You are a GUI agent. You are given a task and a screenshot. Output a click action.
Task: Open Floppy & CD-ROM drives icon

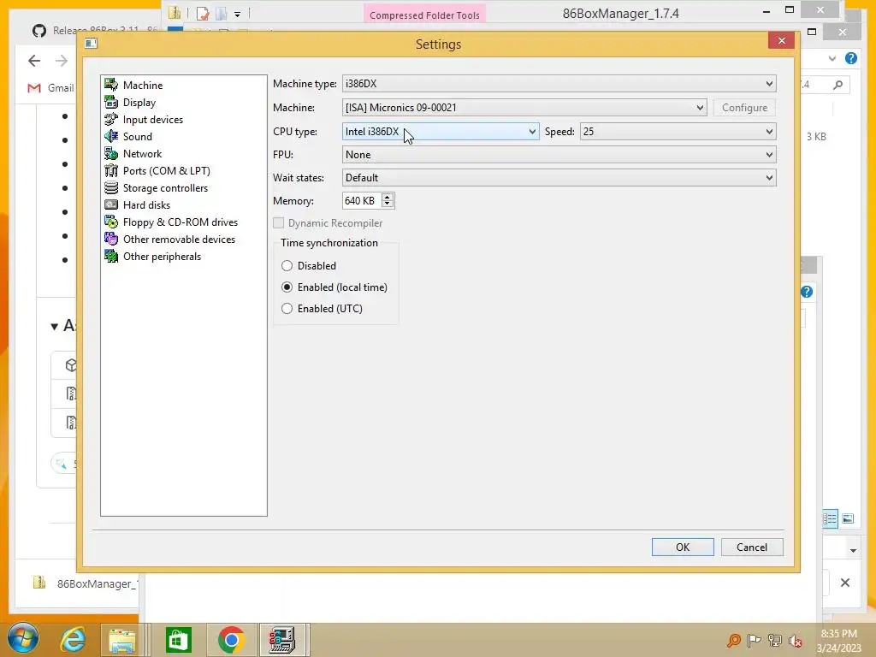coord(111,222)
